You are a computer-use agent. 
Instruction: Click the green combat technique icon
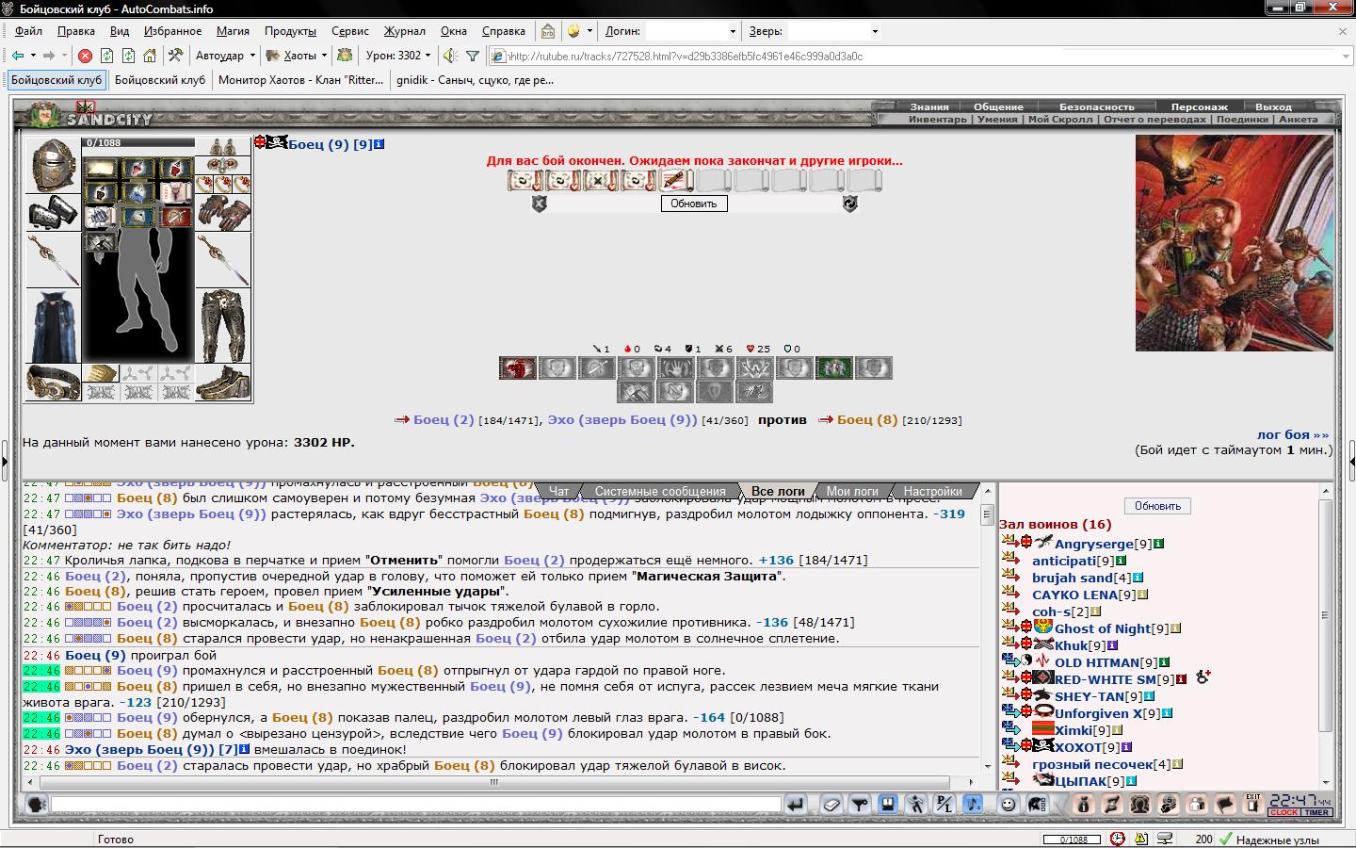[833, 367]
